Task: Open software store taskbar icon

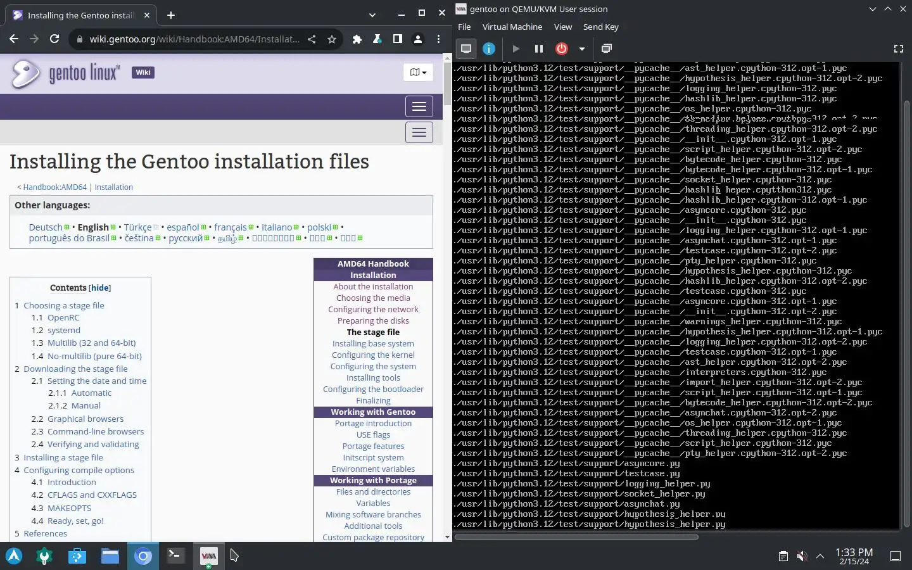Action: click(x=77, y=556)
